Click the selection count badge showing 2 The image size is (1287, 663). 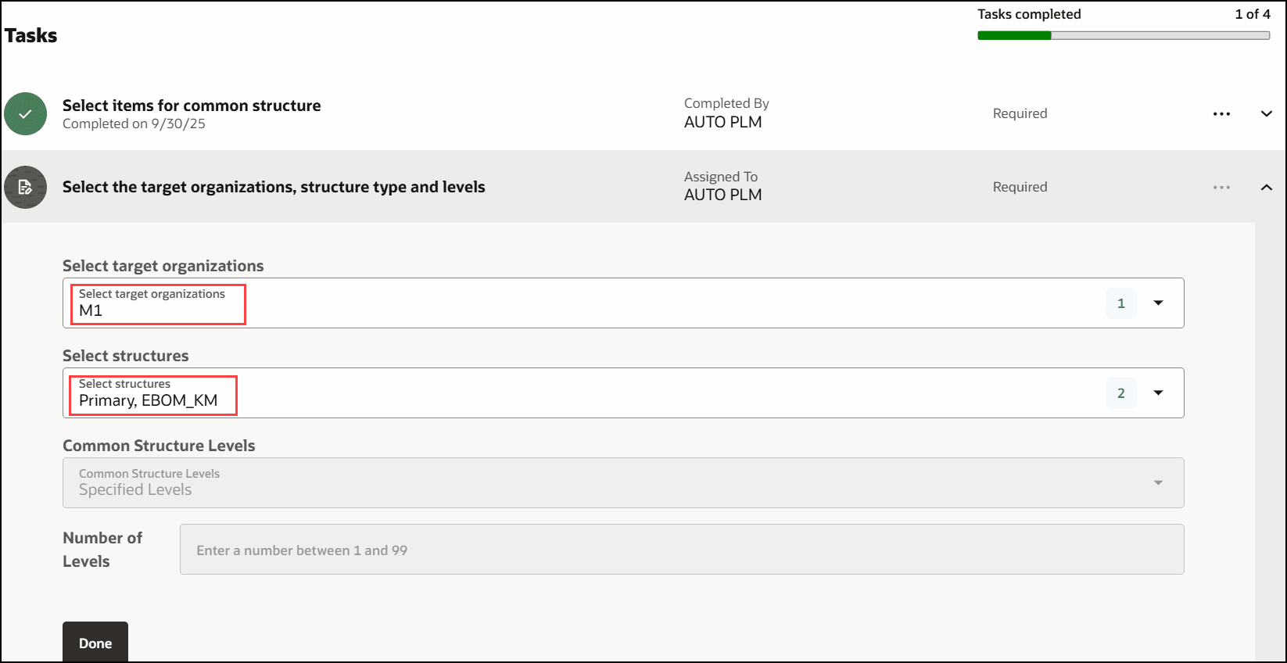(x=1120, y=392)
